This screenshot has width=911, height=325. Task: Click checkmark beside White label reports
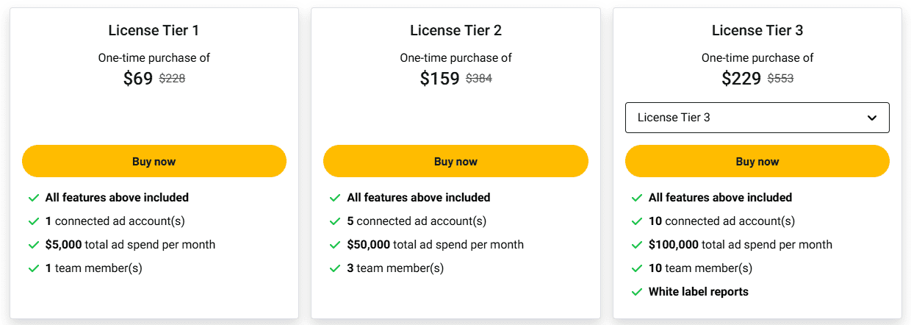[637, 292]
